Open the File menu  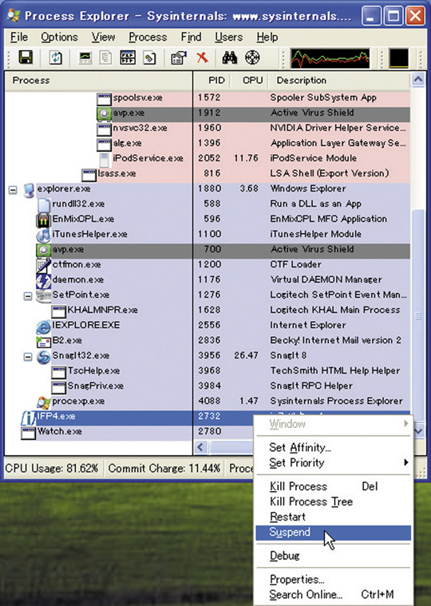tap(19, 37)
